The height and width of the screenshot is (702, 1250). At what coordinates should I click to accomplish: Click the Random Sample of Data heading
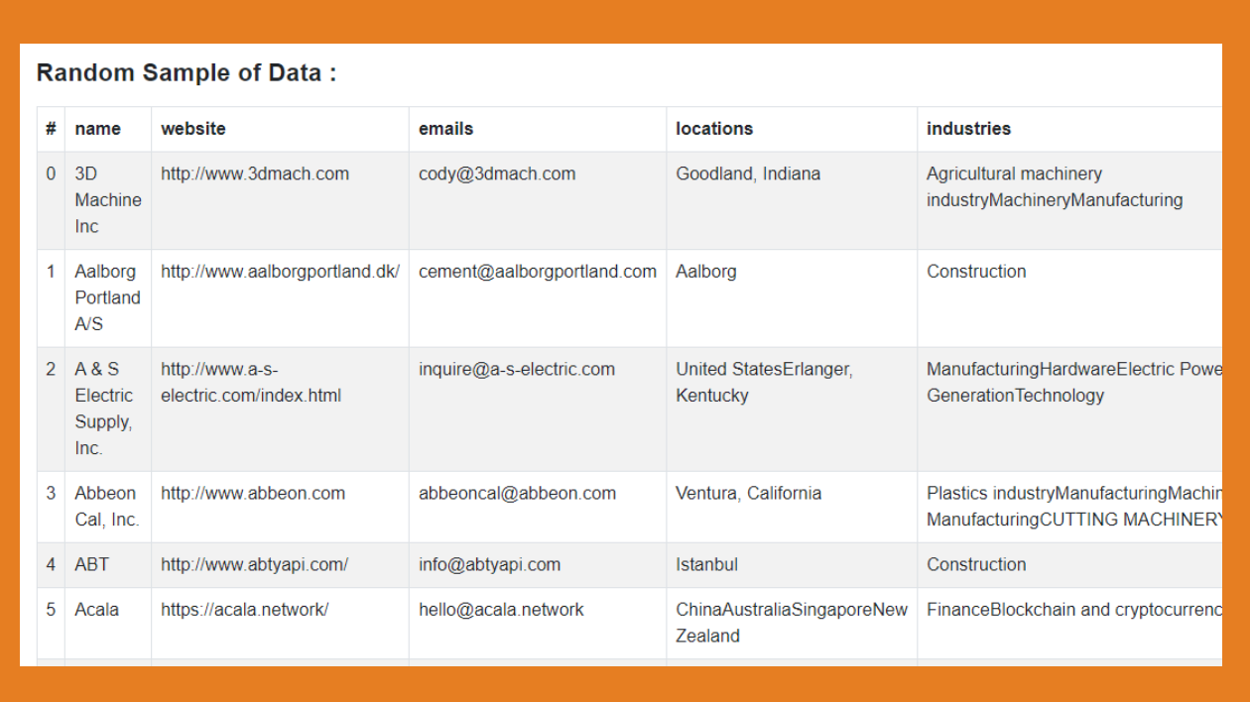click(x=187, y=73)
